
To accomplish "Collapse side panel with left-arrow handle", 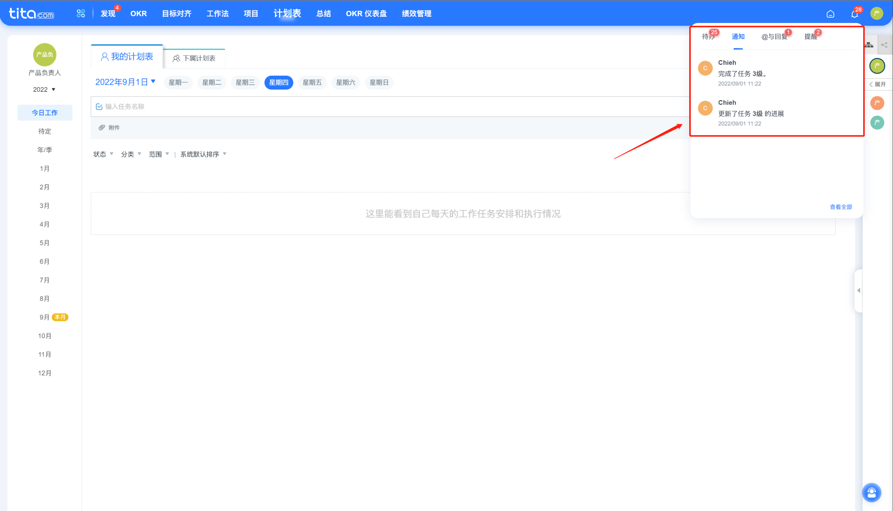I will click(858, 290).
